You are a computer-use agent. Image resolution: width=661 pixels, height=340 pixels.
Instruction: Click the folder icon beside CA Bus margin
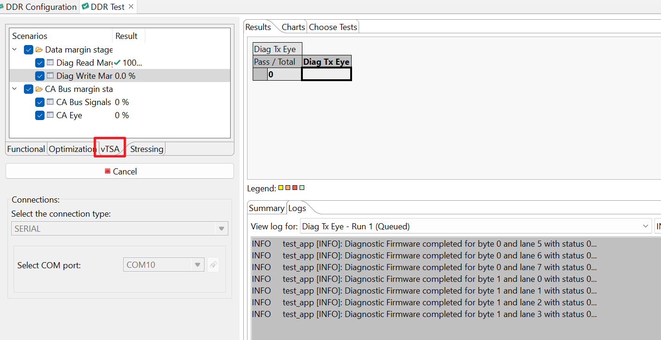click(39, 89)
